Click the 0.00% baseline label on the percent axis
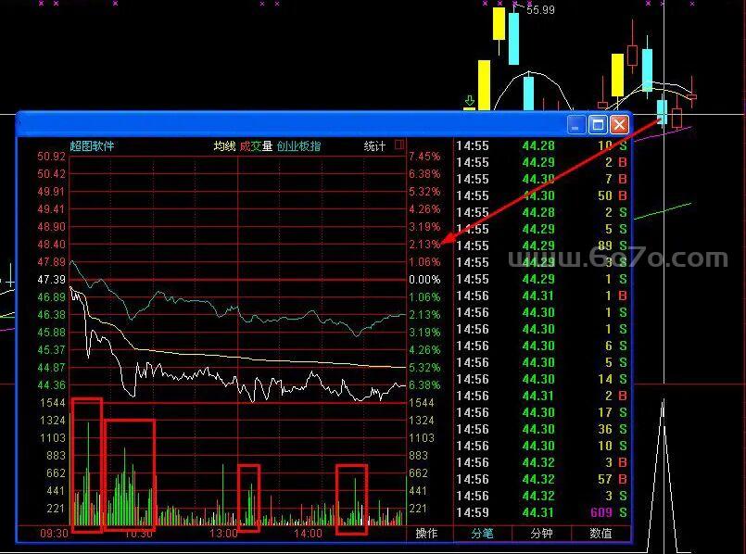Image resolution: width=746 pixels, height=554 pixels. [x=424, y=280]
